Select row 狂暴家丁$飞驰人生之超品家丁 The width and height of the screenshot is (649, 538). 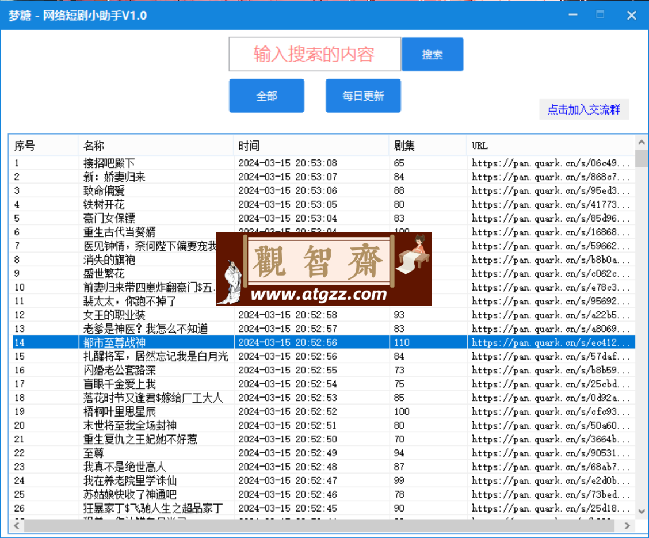coord(322,508)
